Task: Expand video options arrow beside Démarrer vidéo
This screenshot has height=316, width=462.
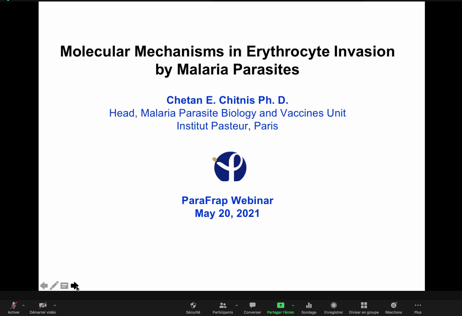Action: pyautogui.click(x=55, y=306)
